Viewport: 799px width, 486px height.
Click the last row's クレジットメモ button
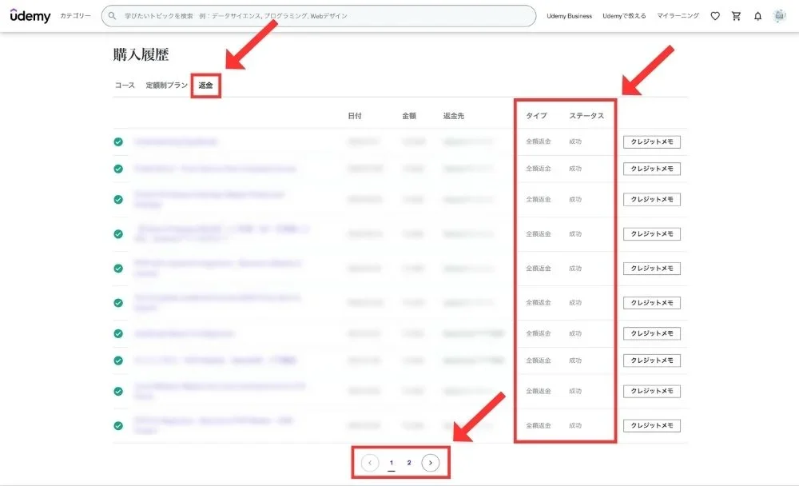click(652, 426)
